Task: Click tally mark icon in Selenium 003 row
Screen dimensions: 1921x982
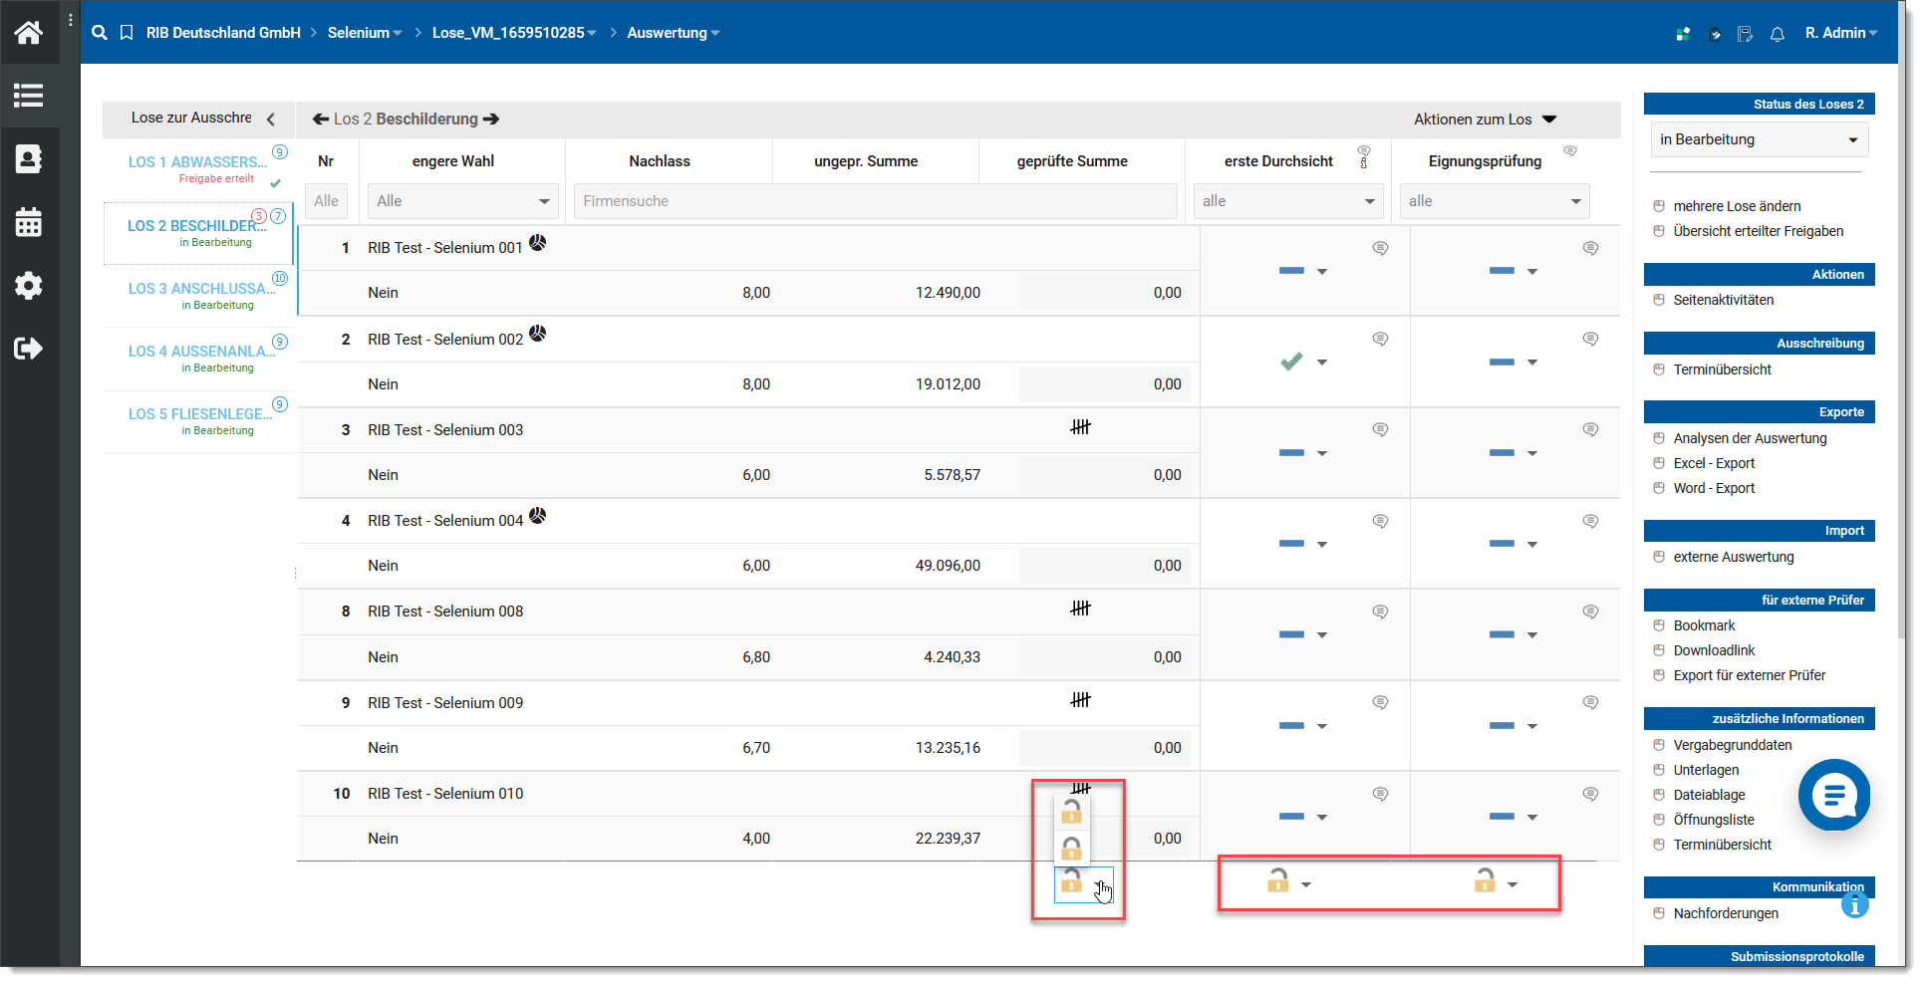Action: pyautogui.click(x=1081, y=427)
